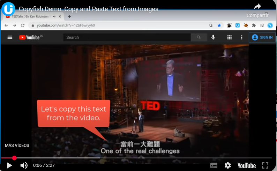Reload the page with the refresh icon
The height and width of the screenshot is (171, 277).
tap(23, 25)
